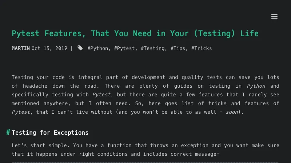Go to the #Tips tag page

[x=178, y=48]
